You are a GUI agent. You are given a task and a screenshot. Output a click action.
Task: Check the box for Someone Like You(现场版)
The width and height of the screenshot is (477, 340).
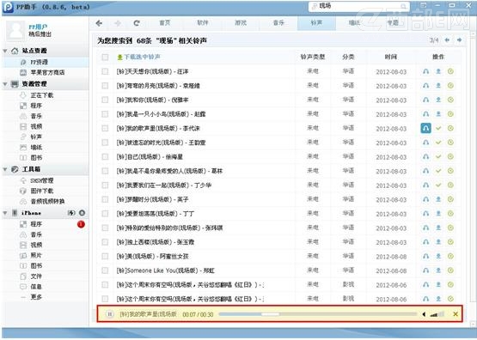[x=105, y=270]
